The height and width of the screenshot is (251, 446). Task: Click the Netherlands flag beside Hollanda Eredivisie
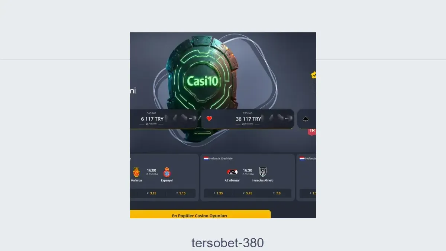point(206,158)
